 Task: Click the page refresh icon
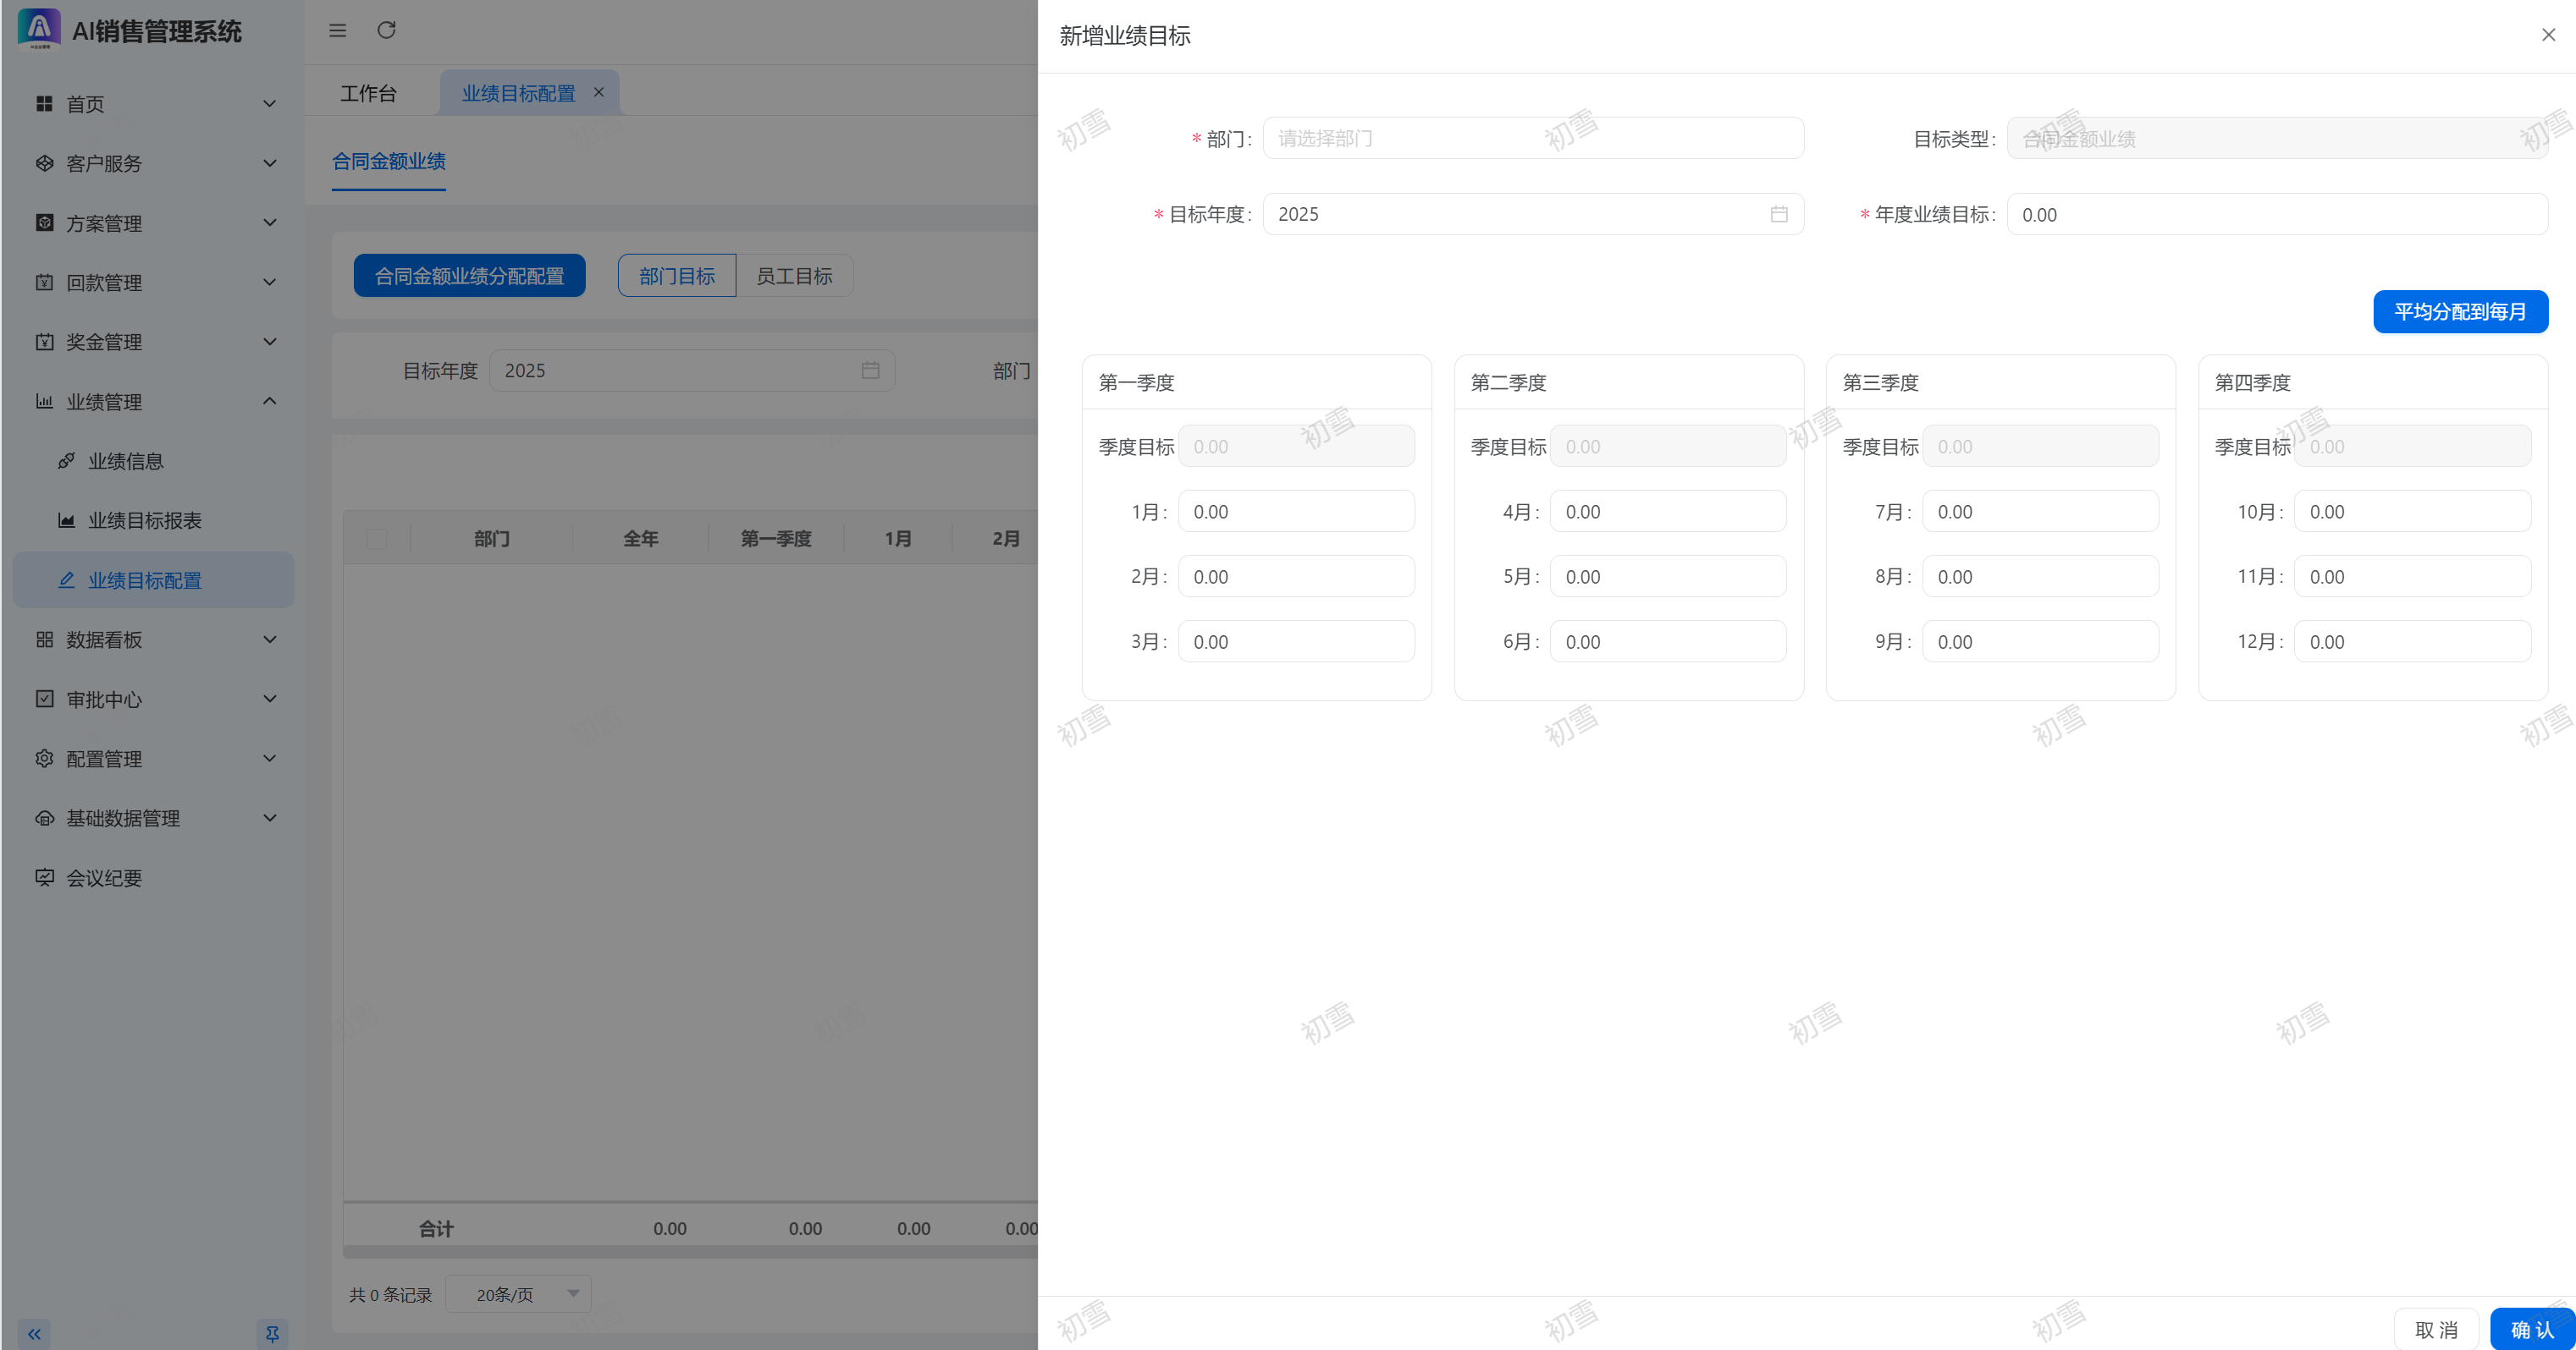[x=386, y=31]
